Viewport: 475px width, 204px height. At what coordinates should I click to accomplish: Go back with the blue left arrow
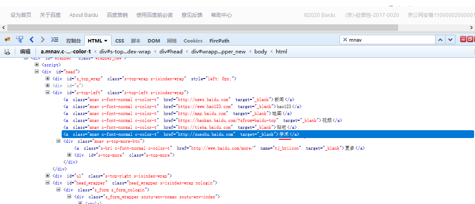tap(31, 39)
